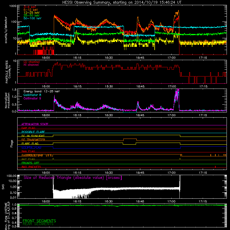Select the 'HI channel' legend label

pos(31,65)
